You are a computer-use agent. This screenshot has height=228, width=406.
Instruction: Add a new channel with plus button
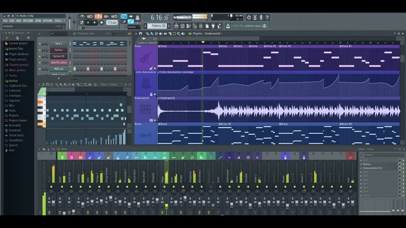coord(59,78)
